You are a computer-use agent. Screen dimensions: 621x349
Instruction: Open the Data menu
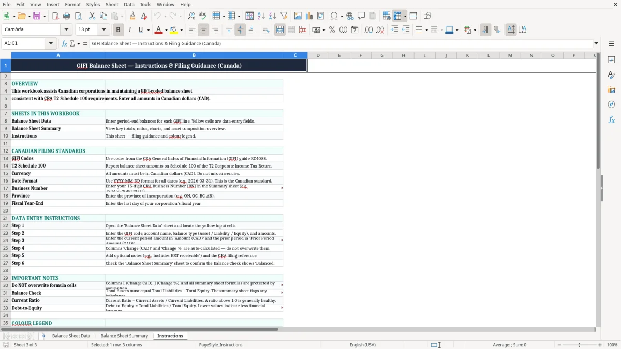click(x=129, y=4)
